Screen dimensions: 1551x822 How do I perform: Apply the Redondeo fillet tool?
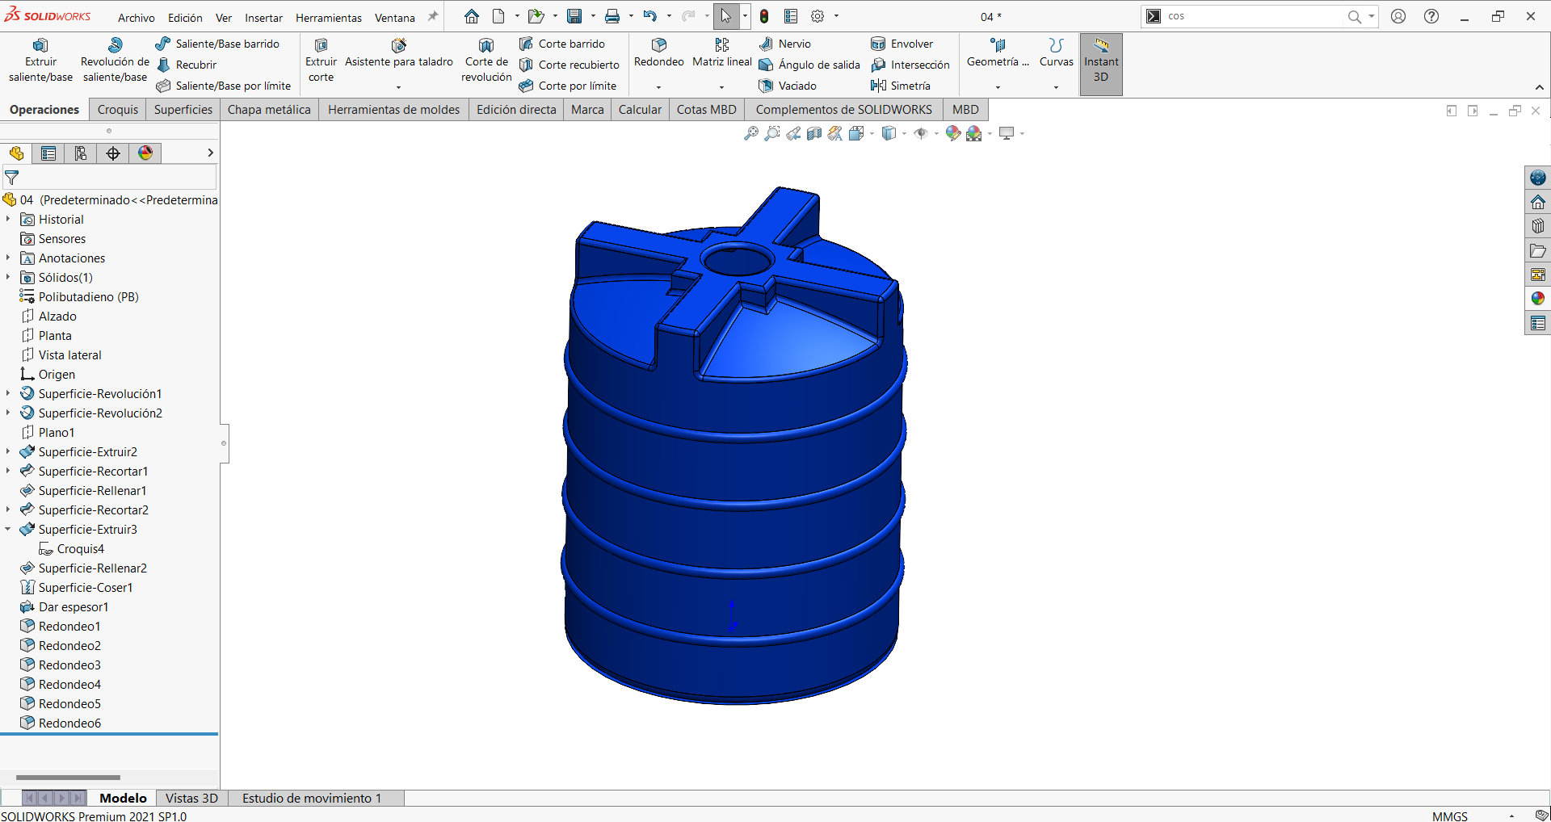[x=658, y=53]
